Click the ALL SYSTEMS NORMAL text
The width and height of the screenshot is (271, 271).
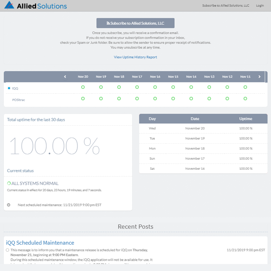click(x=35, y=183)
